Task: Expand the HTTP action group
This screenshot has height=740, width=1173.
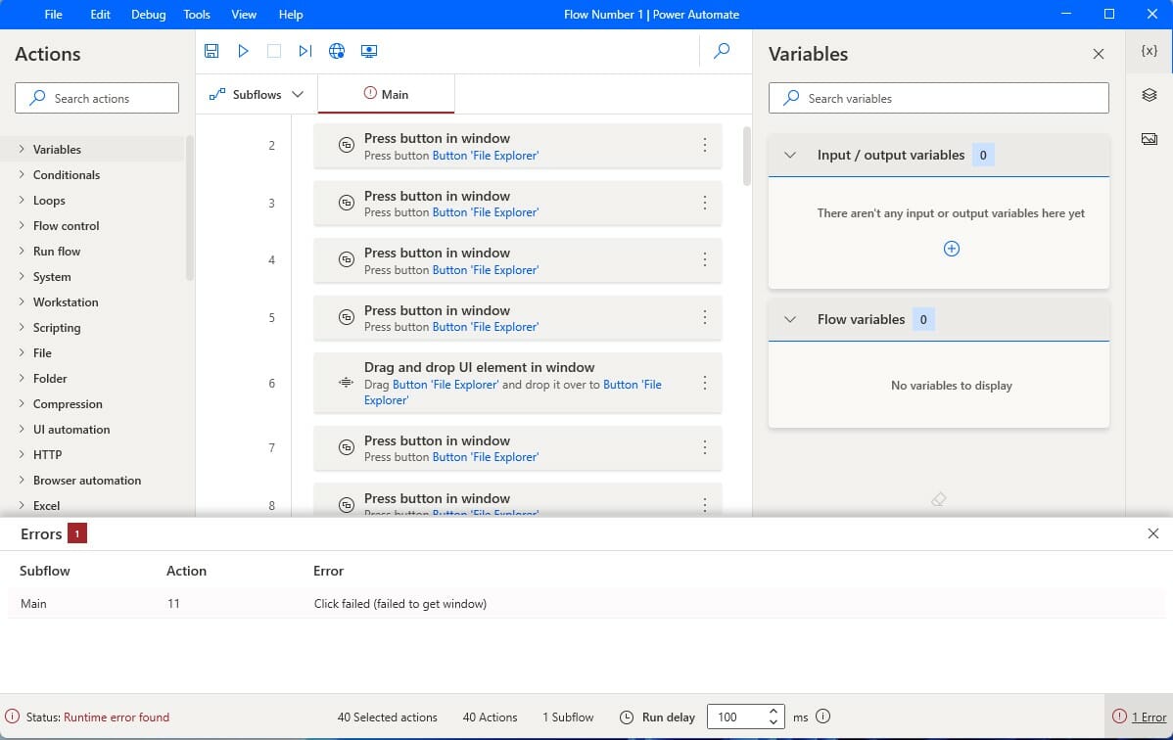Action: (x=21, y=454)
